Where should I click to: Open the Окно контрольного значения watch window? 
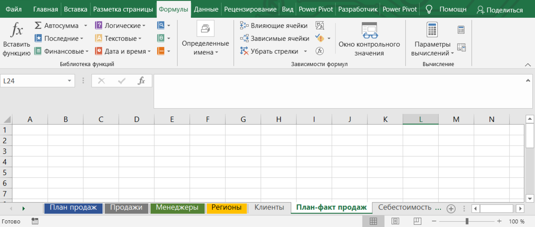pos(369,39)
